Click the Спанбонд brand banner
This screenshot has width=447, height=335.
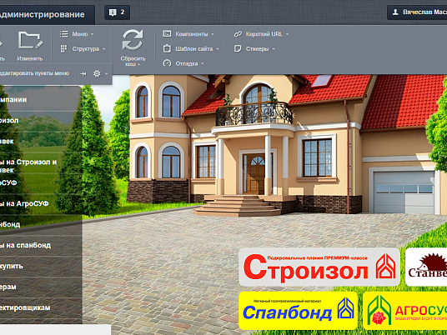click(x=299, y=311)
